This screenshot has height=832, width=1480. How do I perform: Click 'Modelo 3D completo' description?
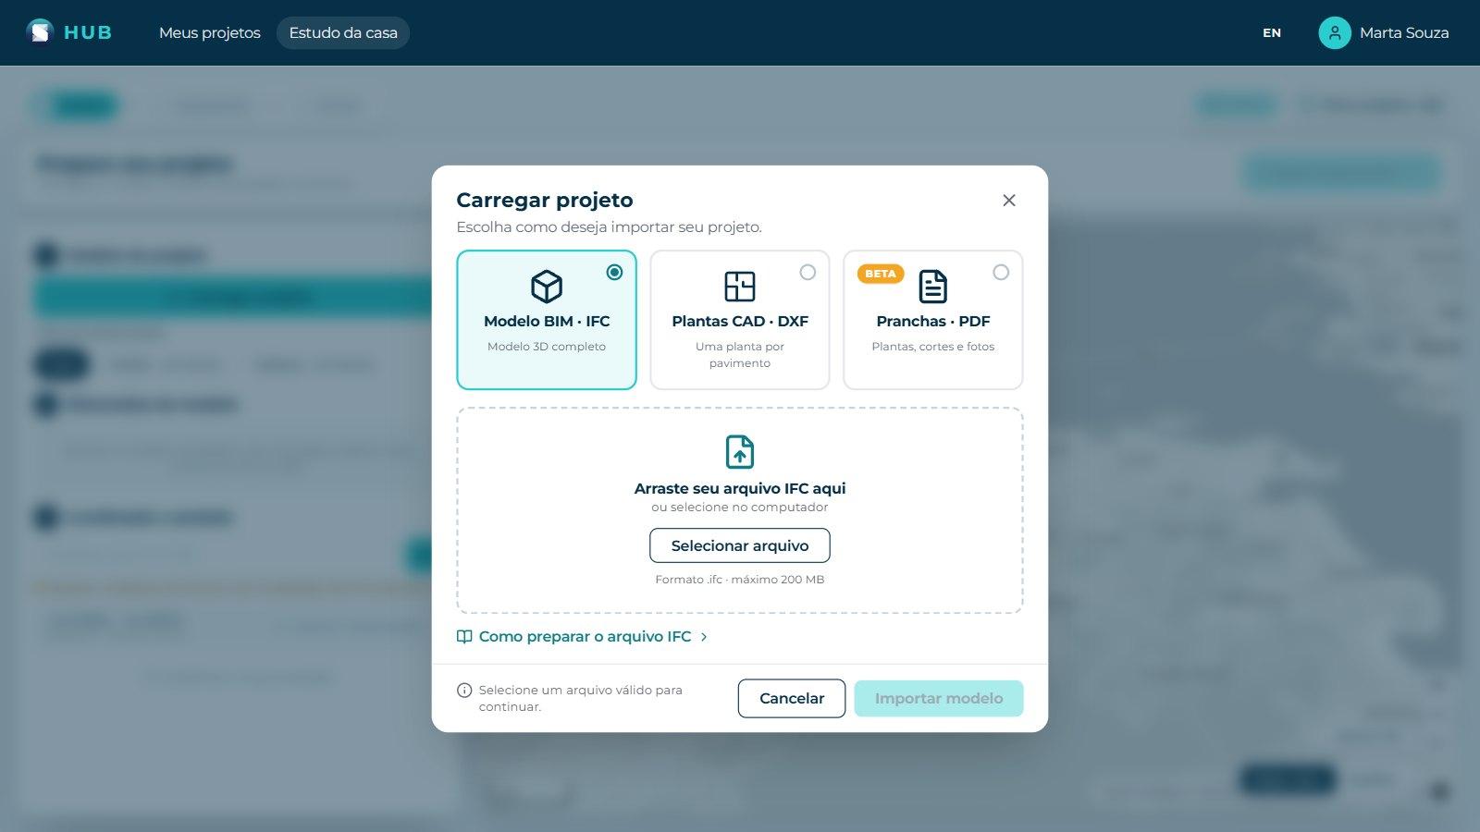(547, 347)
